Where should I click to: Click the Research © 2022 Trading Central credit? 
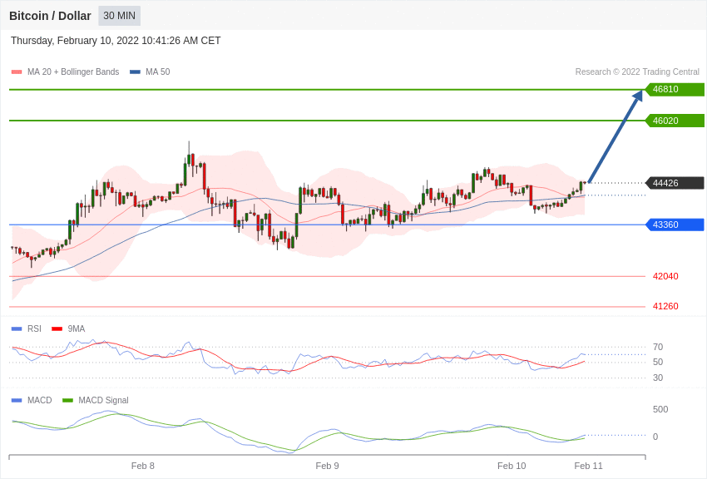point(637,72)
